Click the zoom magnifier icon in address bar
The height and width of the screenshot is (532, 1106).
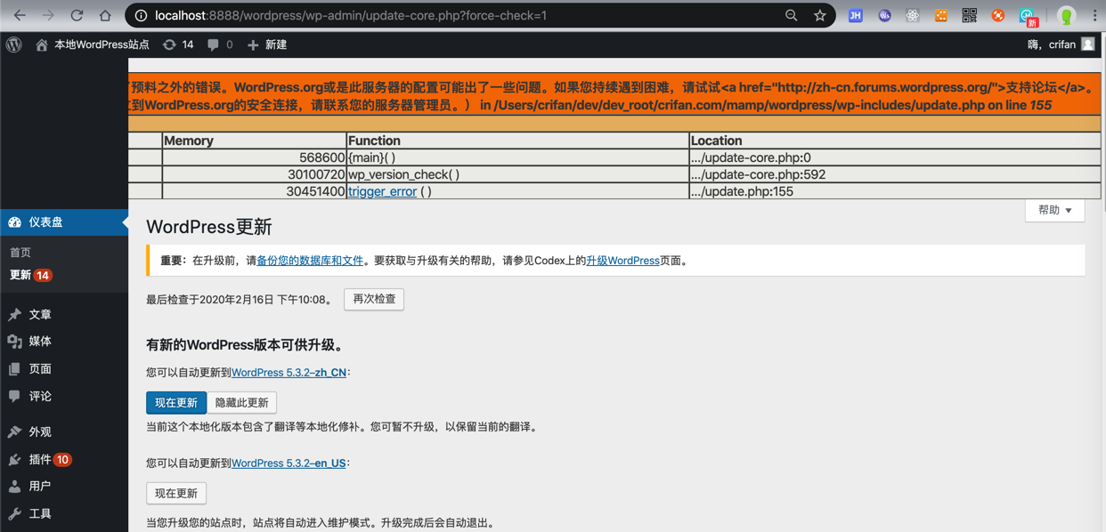[791, 15]
